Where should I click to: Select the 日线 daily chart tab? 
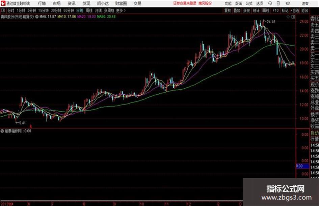click(80, 10)
